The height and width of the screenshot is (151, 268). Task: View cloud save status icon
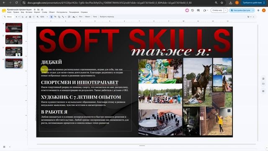tap(42, 10)
